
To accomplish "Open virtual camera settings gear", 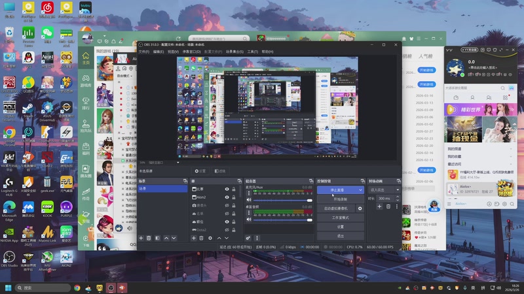I will (x=360, y=208).
